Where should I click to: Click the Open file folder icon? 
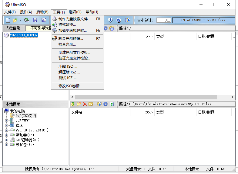point(15,20)
